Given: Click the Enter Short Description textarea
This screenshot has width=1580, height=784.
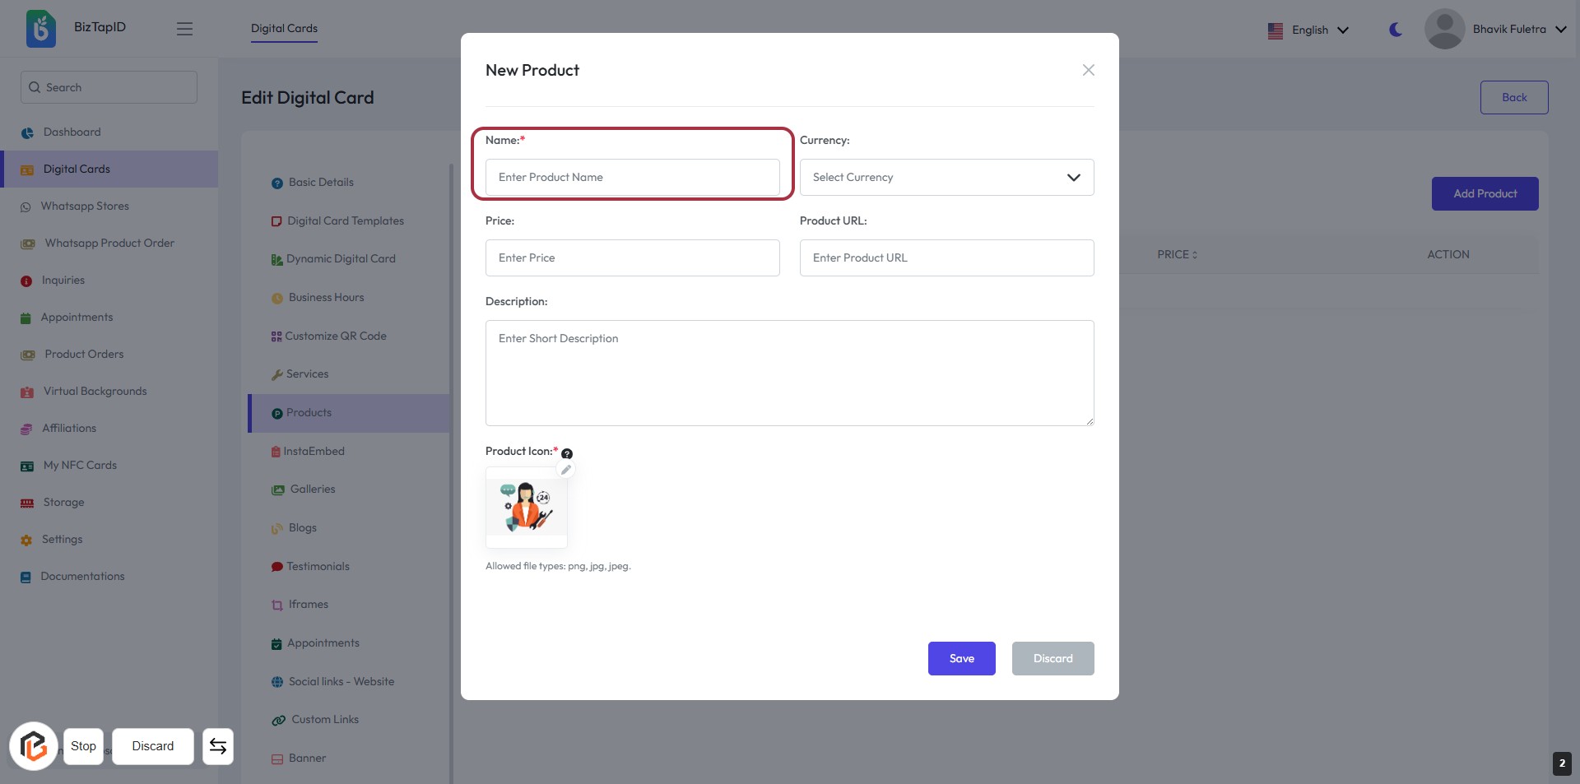Looking at the screenshot, I should click(x=789, y=373).
